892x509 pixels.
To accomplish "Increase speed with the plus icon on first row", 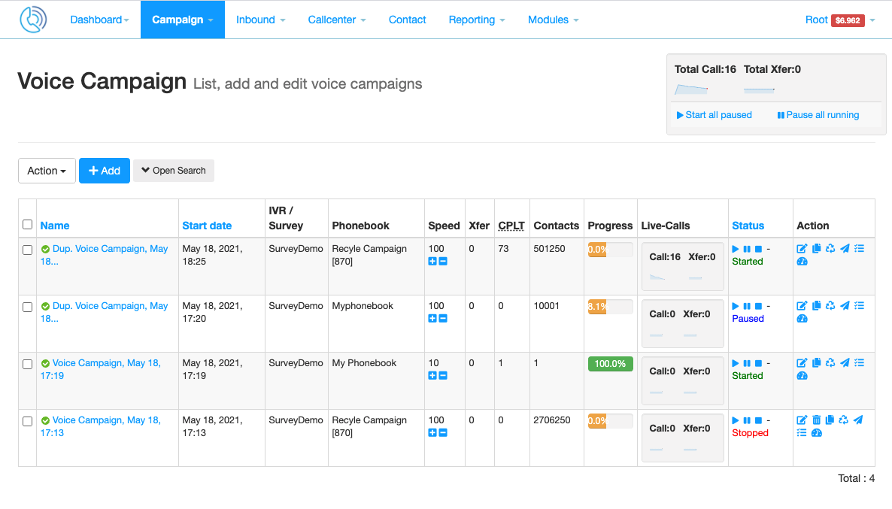I will point(432,262).
